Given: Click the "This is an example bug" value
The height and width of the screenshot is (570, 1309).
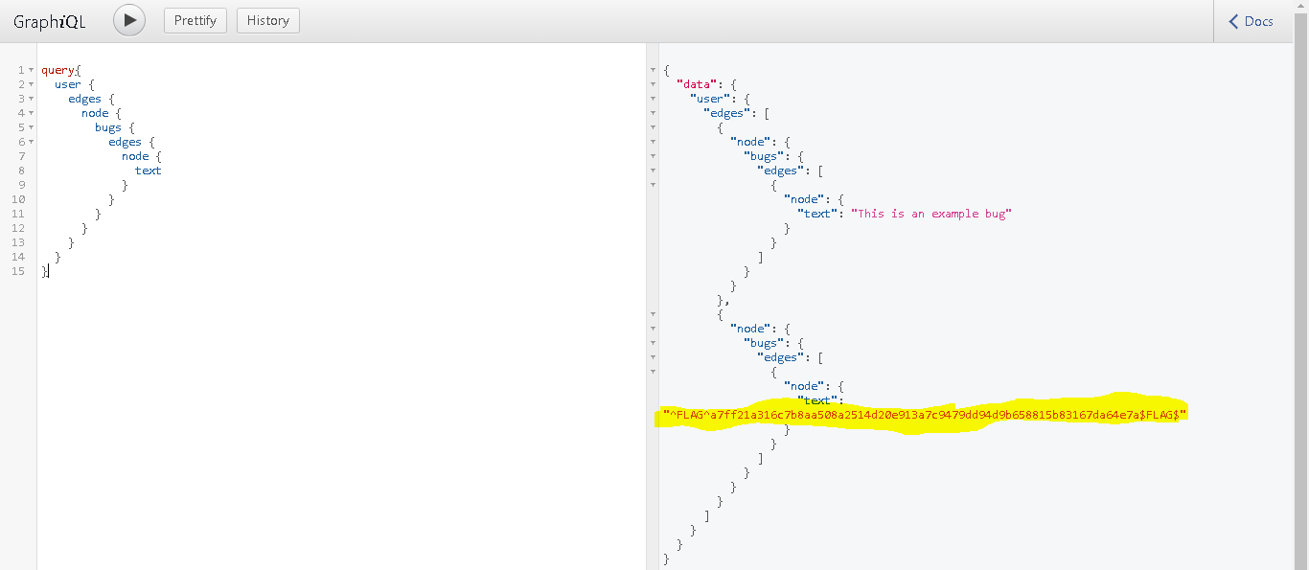Looking at the screenshot, I should pos(930,214).
